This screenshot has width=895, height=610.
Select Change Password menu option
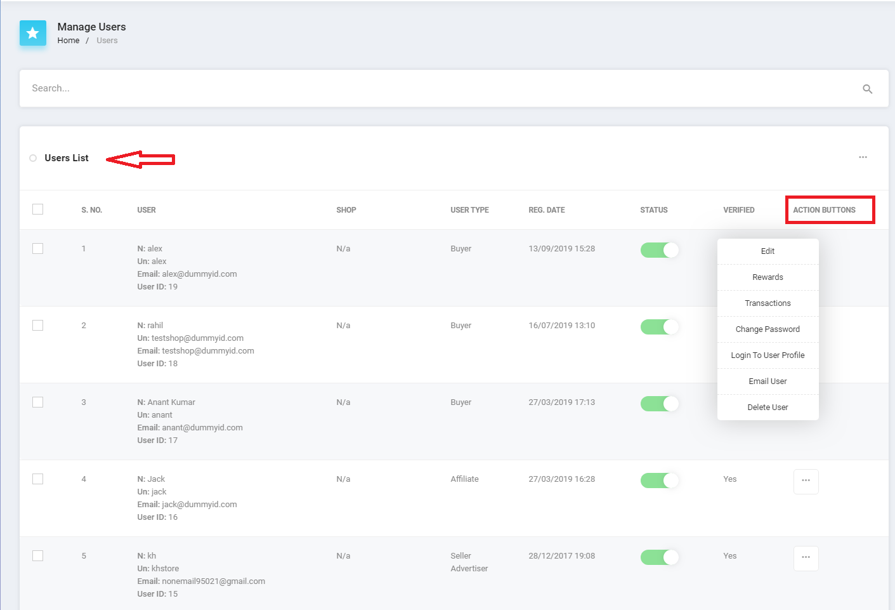(768, 329)
